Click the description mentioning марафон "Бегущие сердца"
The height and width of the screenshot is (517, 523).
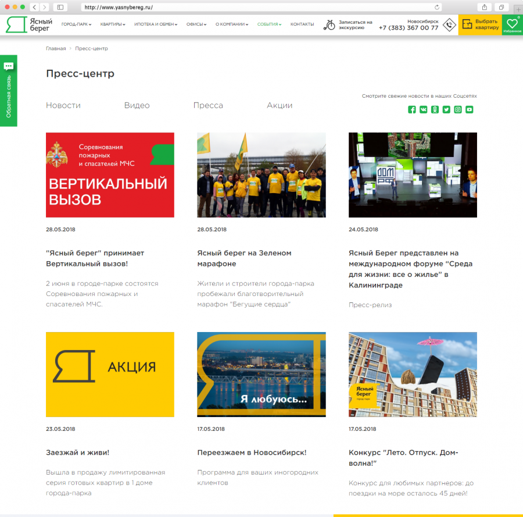coord(256,294)
